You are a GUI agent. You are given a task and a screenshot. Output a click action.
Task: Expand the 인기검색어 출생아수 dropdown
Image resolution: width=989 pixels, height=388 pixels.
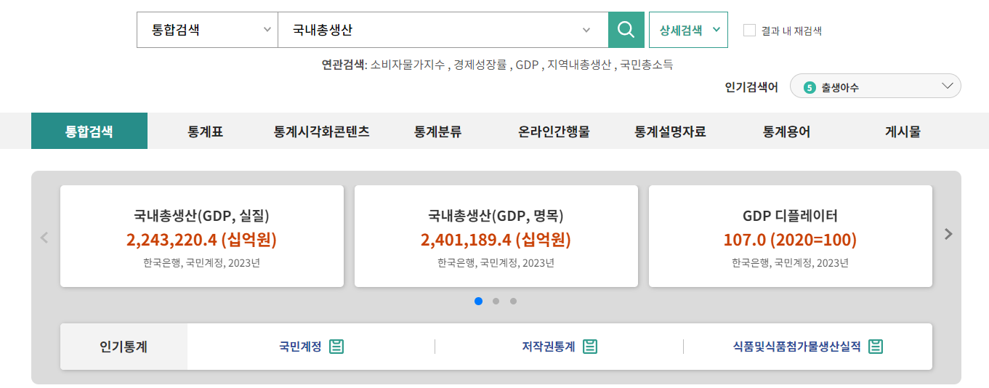point(876,86)
